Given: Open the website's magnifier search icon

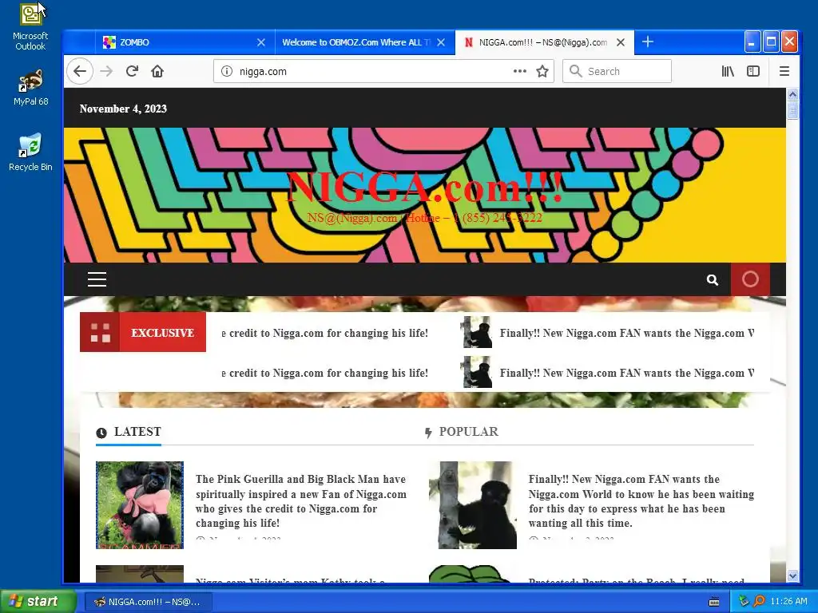Looking at the screenshot, I should point(712,280).
